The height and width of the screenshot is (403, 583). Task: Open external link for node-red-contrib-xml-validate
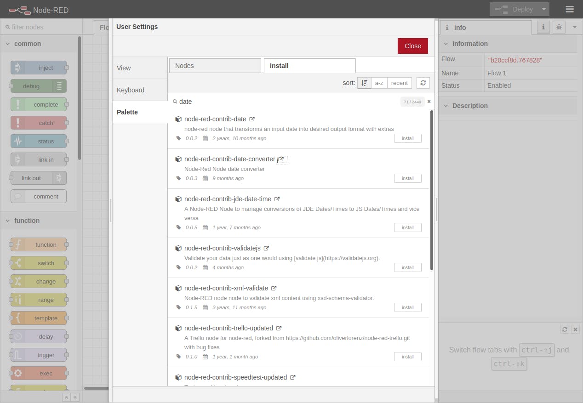coord(274,288)
